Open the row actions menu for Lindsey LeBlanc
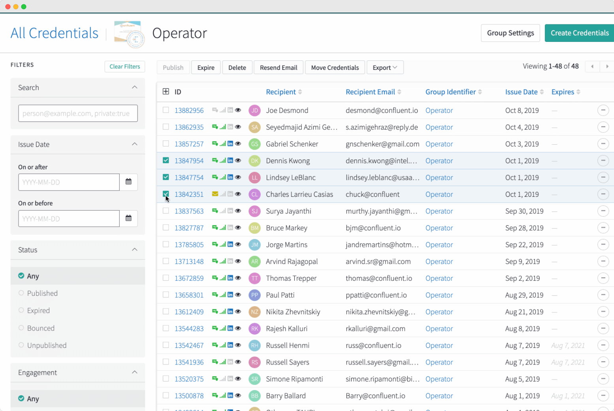614x411 pixels. pyautogui.click(x=603, y=177)
